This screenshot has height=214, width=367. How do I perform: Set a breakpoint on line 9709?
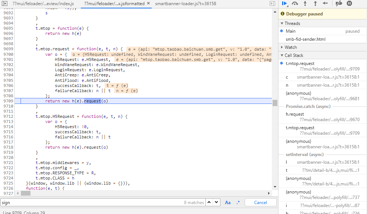pyautogui.click(x=8, y=101)
